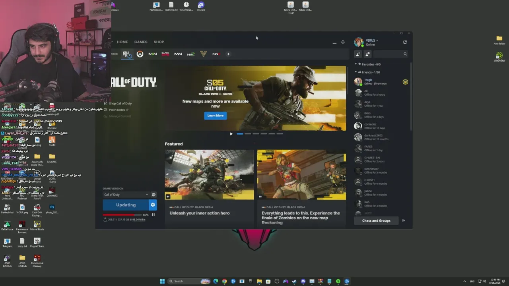Jump to the second banner carousel slide

[x=248, y=134]
